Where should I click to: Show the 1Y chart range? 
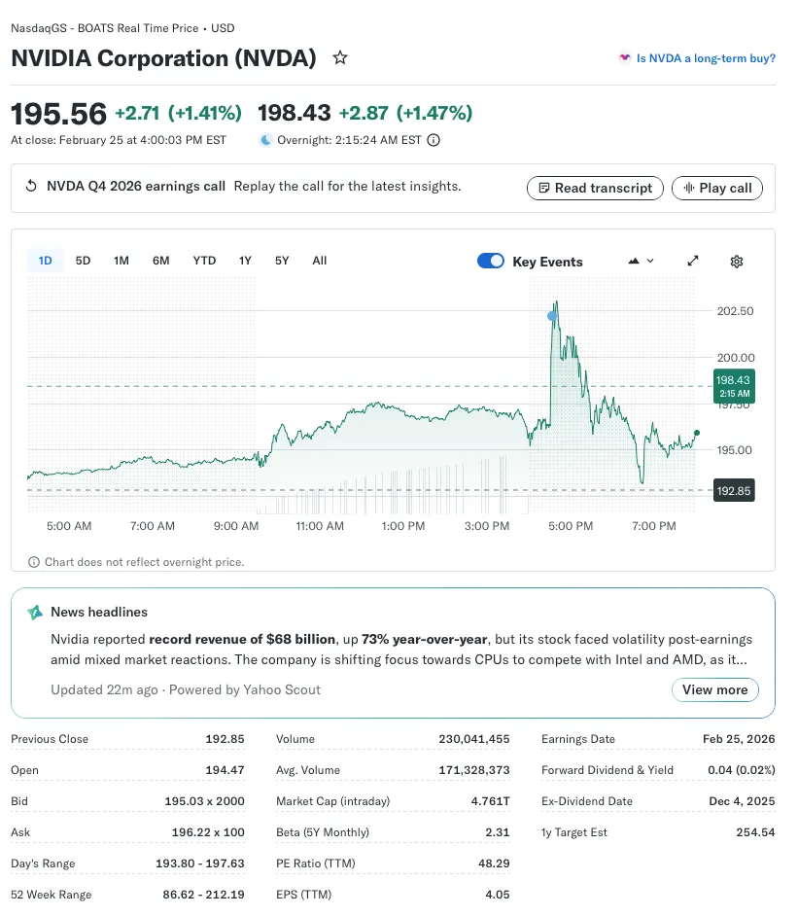245,261
